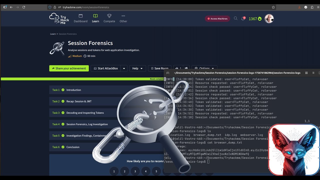The image size is (320, 180).
Task: Click the green room completion progress bar
Action: click(x=82, y=79)
